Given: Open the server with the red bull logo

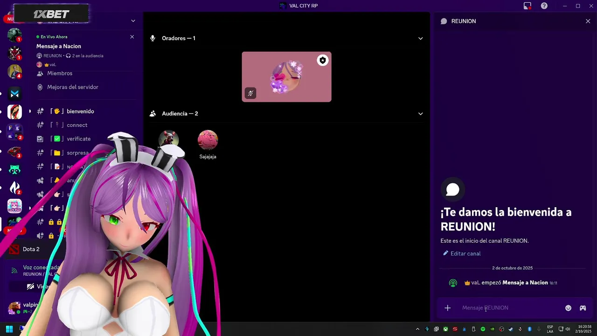Looking at the screenshot, I should 14,53.
